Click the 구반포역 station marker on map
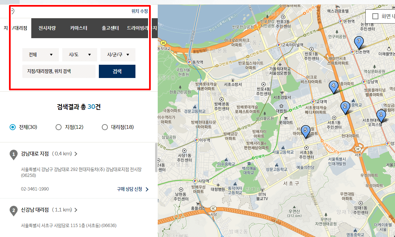 point(217,66)
